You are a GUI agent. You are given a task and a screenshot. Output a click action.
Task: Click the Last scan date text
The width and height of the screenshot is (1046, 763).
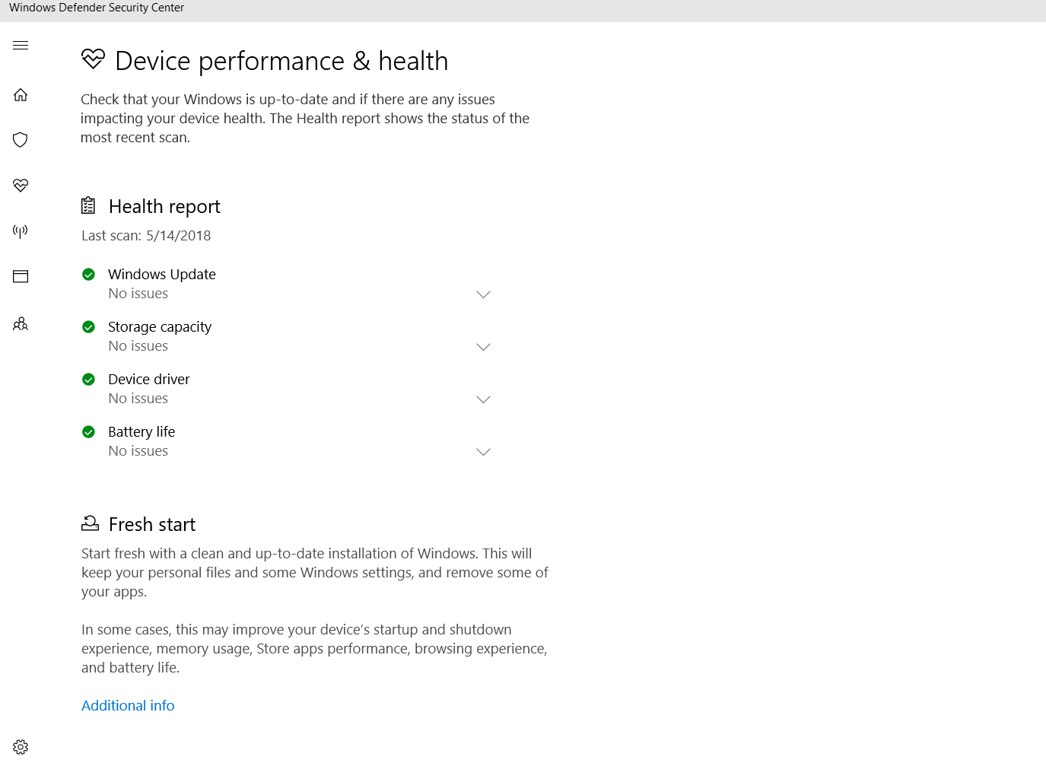145,235
